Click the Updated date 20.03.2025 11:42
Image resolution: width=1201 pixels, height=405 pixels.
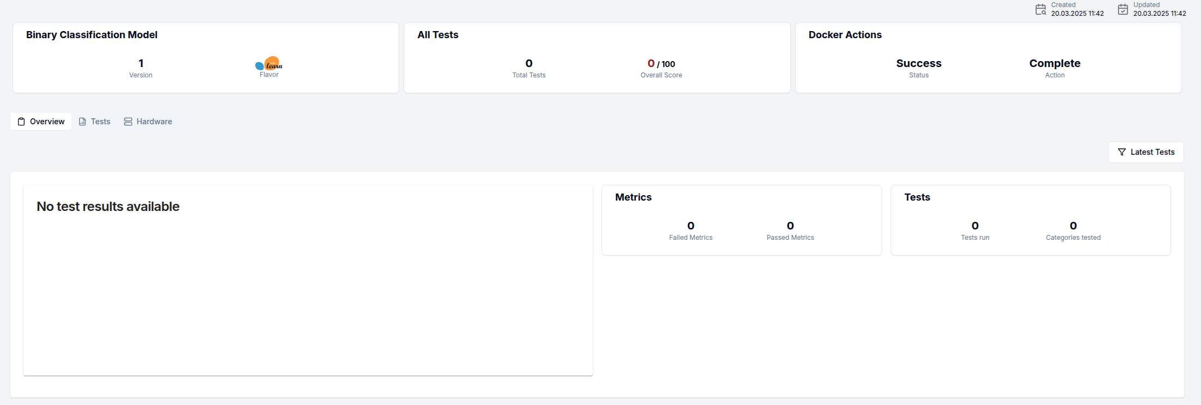[x=1160, y=14]
